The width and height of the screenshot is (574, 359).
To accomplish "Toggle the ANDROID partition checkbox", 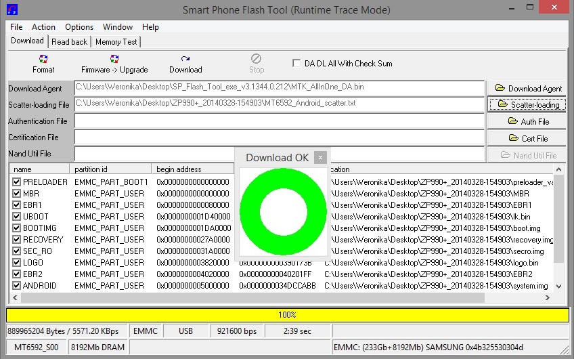I will click(x=17, y=286).
